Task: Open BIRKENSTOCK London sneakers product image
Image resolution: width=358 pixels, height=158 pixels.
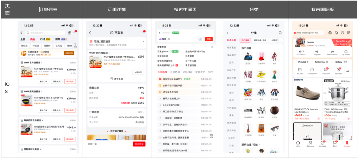Action: click(x=307, y=92)
